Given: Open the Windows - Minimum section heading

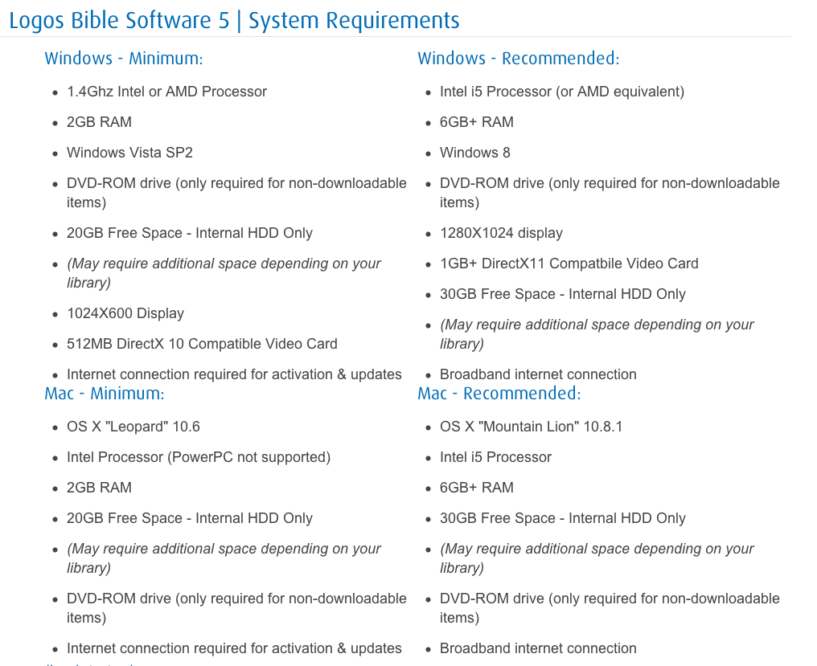Looking at the screenshot, I should pos(123,58).
